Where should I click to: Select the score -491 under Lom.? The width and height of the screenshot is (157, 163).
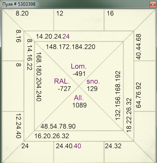tap(79, 74)
